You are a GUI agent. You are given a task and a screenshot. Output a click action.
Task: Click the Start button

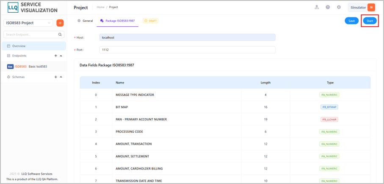(x=370, y=21)
